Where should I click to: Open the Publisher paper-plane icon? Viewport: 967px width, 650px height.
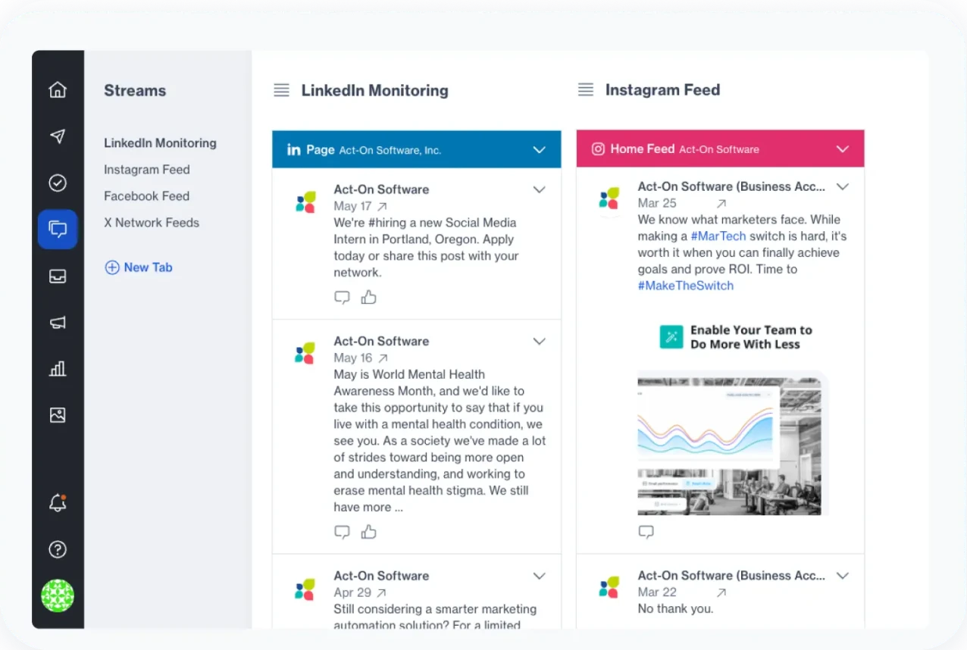(x=58, y=136)
